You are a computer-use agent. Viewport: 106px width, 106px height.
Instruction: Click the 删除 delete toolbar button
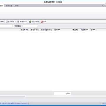coord(2,21)
